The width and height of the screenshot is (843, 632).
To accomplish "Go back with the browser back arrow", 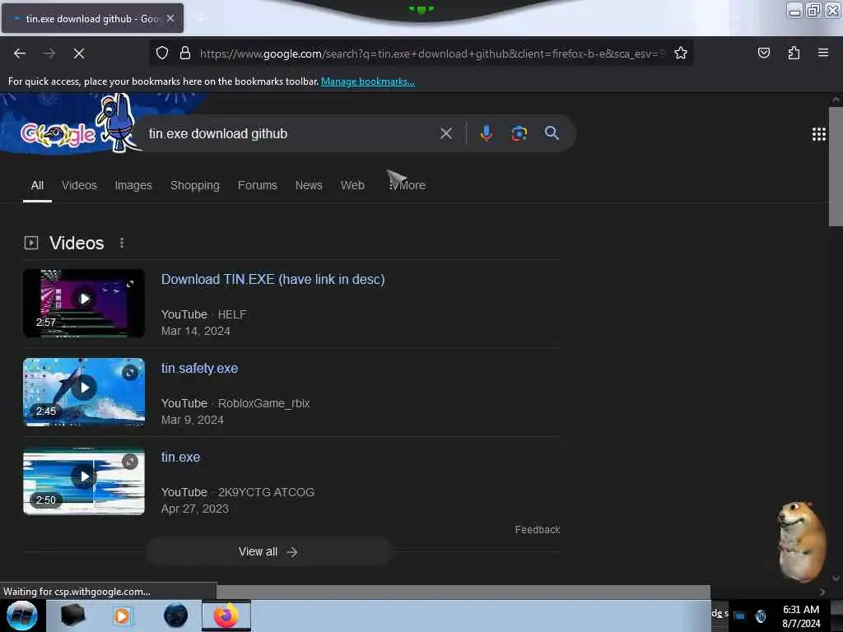I will click(x=20, y=53).
